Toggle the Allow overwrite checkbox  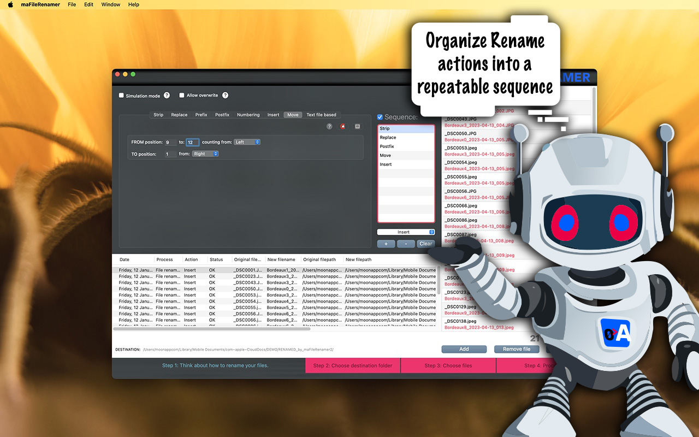click(182, 95)
